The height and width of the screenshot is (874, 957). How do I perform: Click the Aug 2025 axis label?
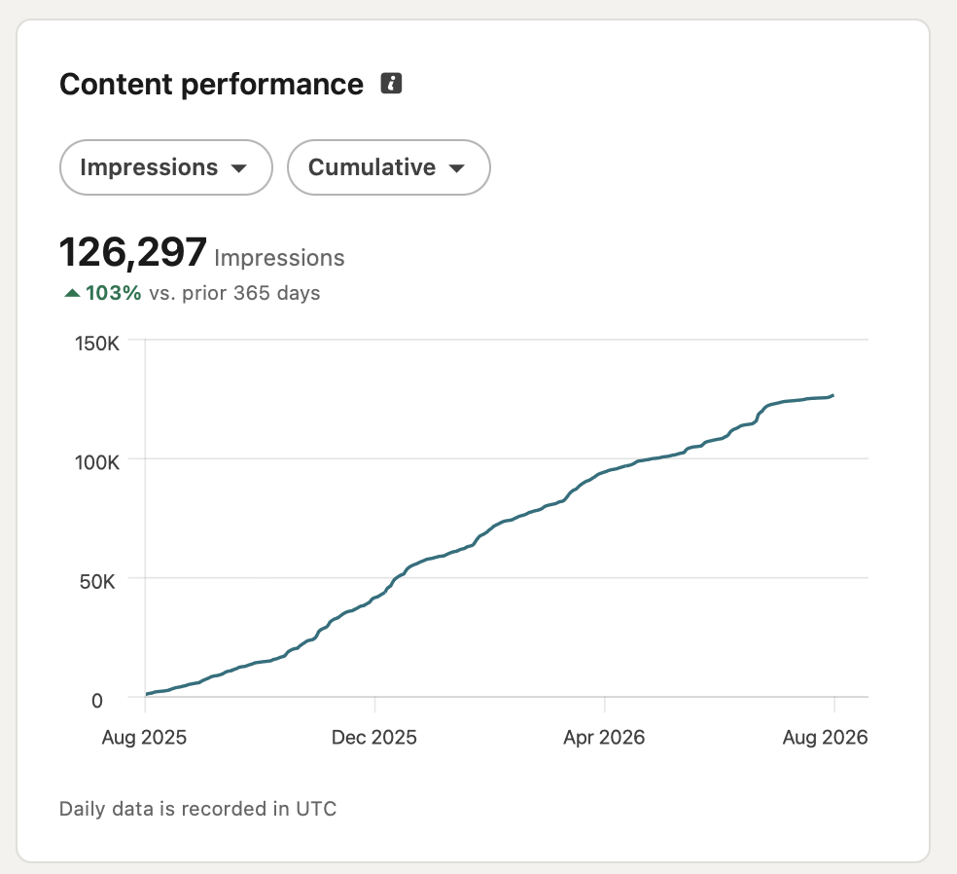(x=144, y=737)
